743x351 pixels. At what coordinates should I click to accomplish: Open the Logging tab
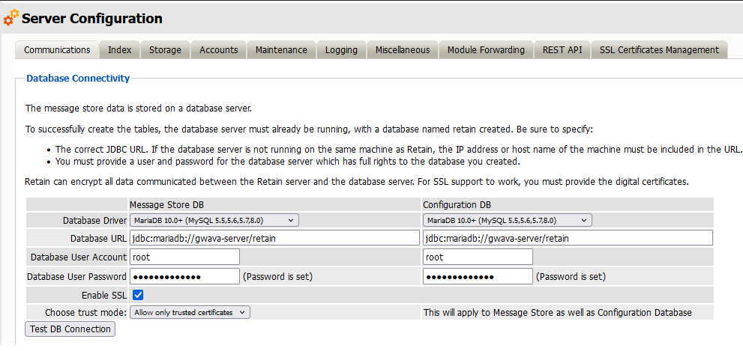[341, 50]
